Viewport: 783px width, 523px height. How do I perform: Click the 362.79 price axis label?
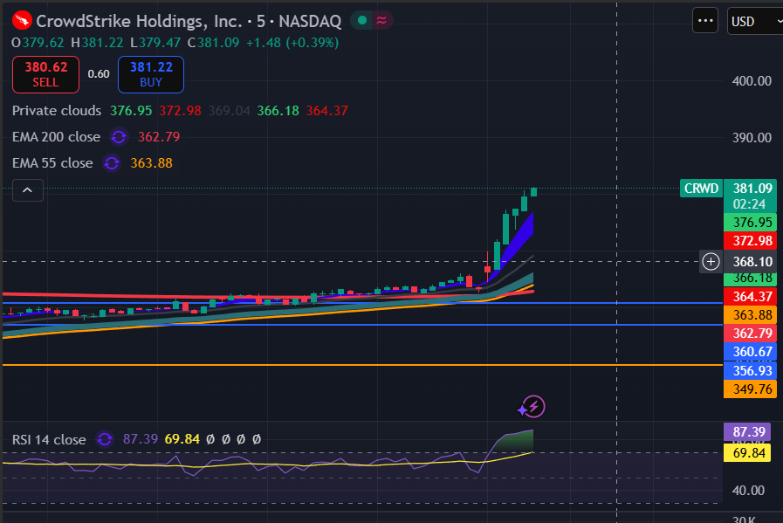752,334
